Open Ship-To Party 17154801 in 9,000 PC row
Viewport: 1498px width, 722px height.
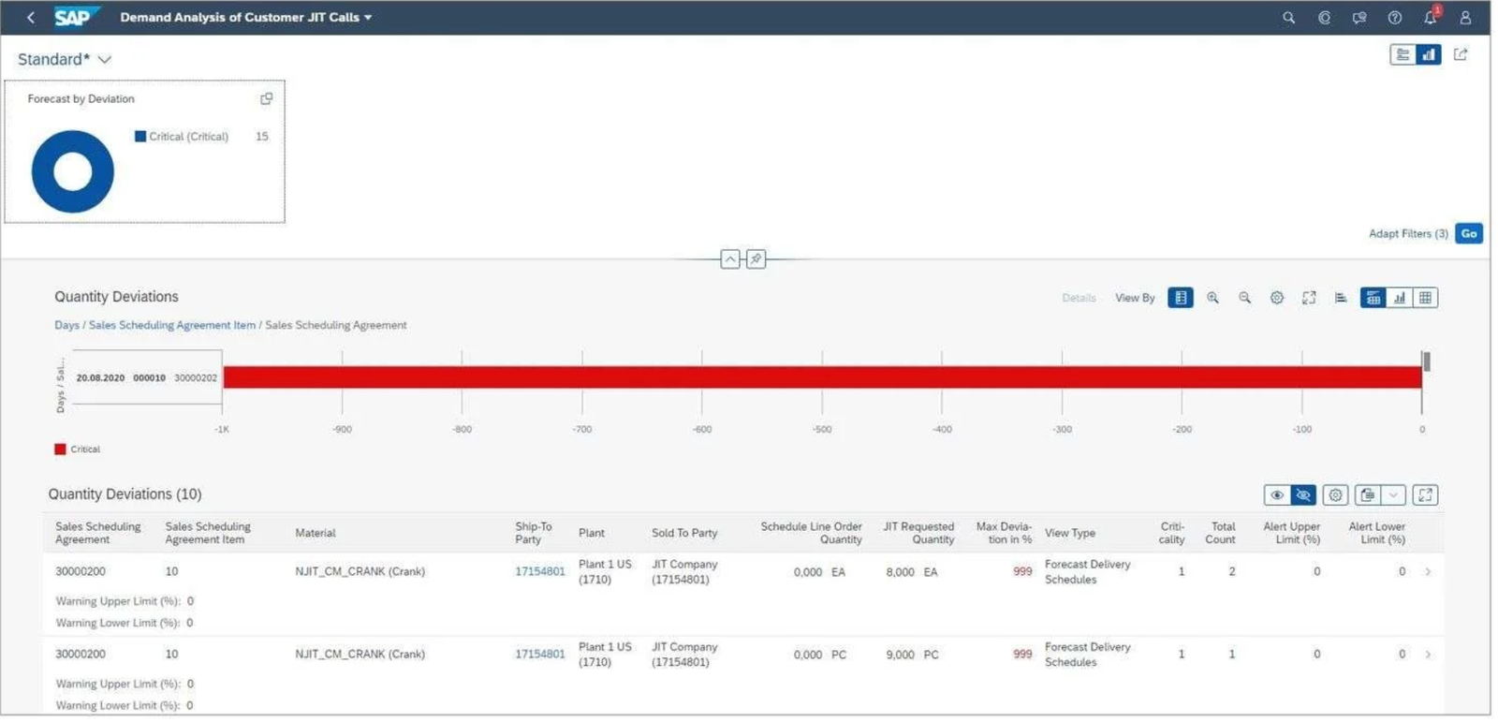click(540, 655)
